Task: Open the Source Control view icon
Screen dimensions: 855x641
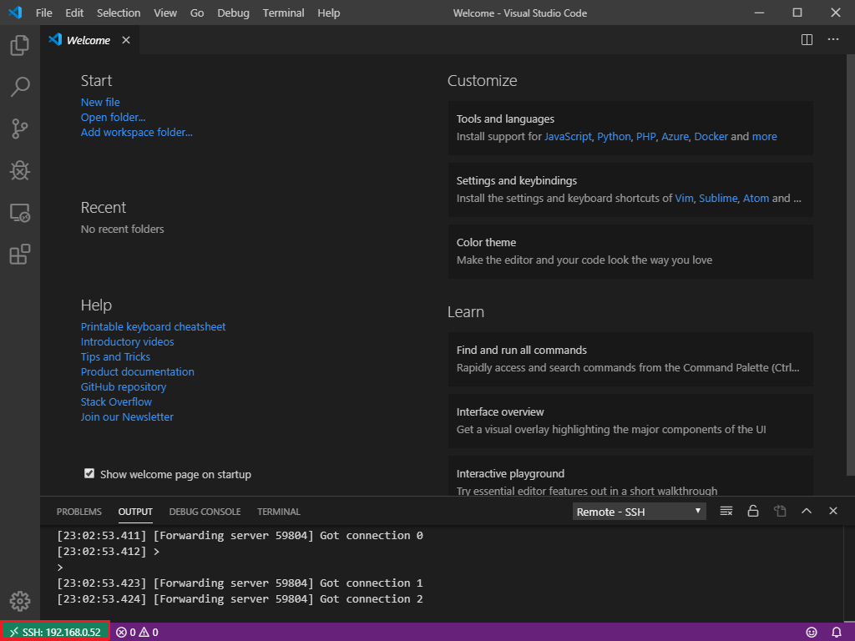Action: (20, 129)
